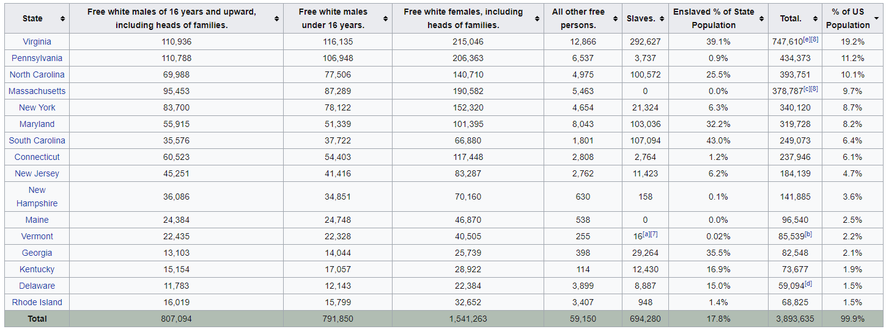Sort the table by State column

coord(62,19)
